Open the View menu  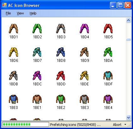pyautogui.click(x=20, y=13)
